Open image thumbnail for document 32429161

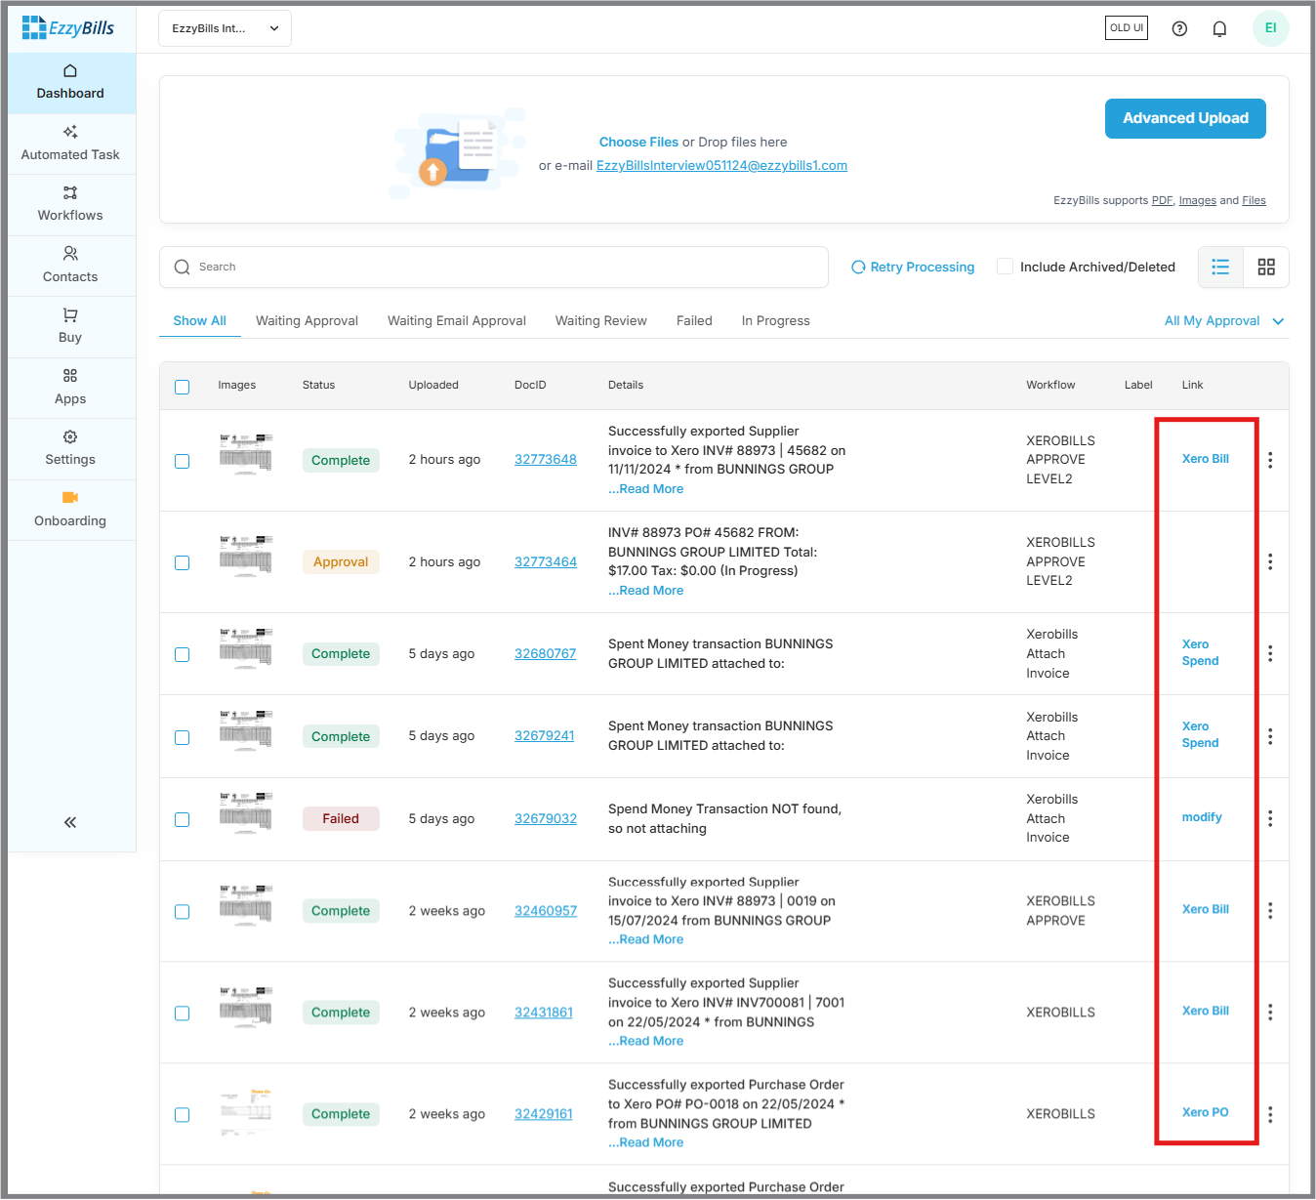tap(246, 1112)
